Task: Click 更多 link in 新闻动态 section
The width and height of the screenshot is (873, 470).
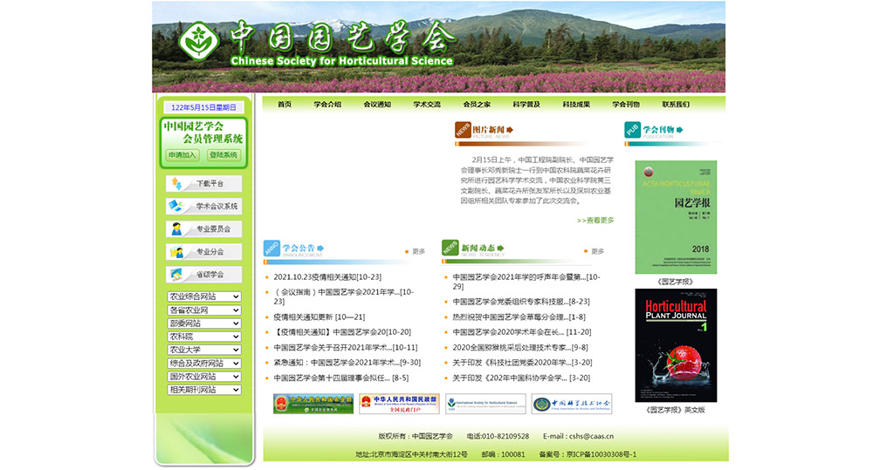Action: click(597, 251)
